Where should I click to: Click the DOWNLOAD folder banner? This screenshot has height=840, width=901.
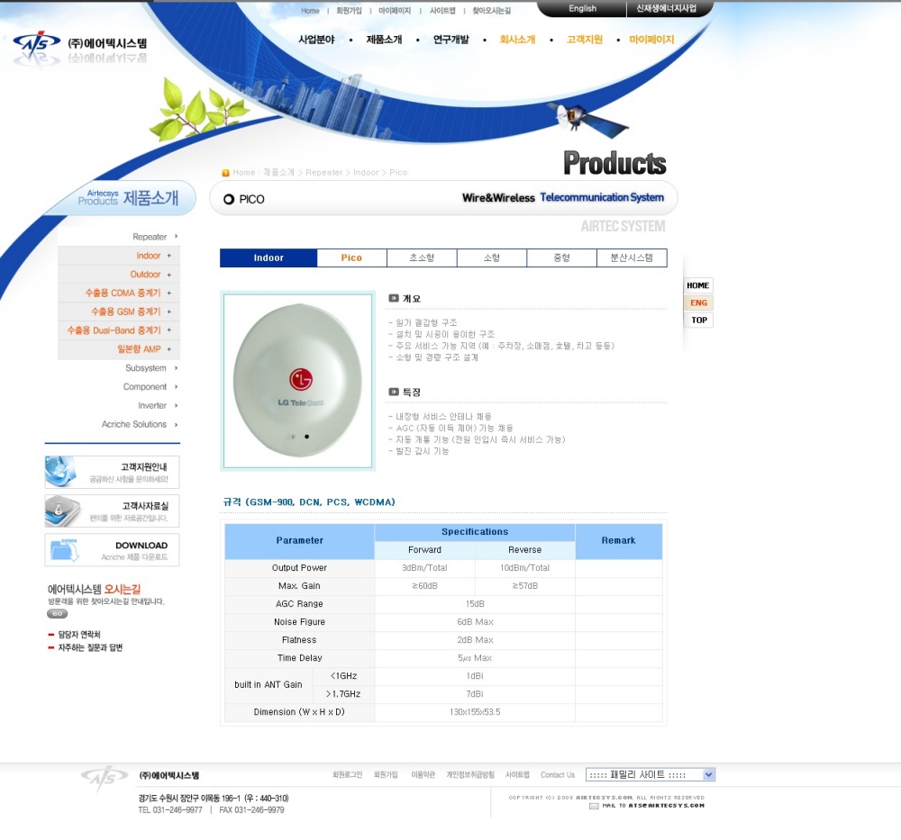tap(112, 549)
